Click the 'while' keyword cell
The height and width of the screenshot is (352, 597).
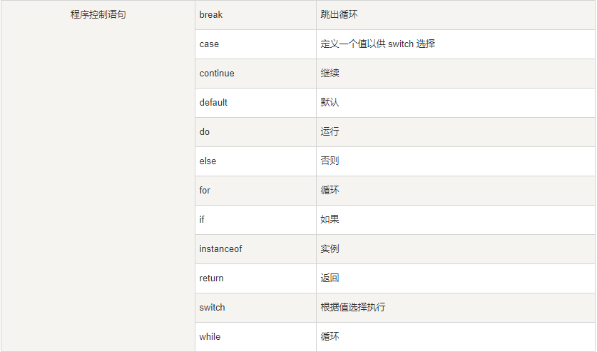210,336
